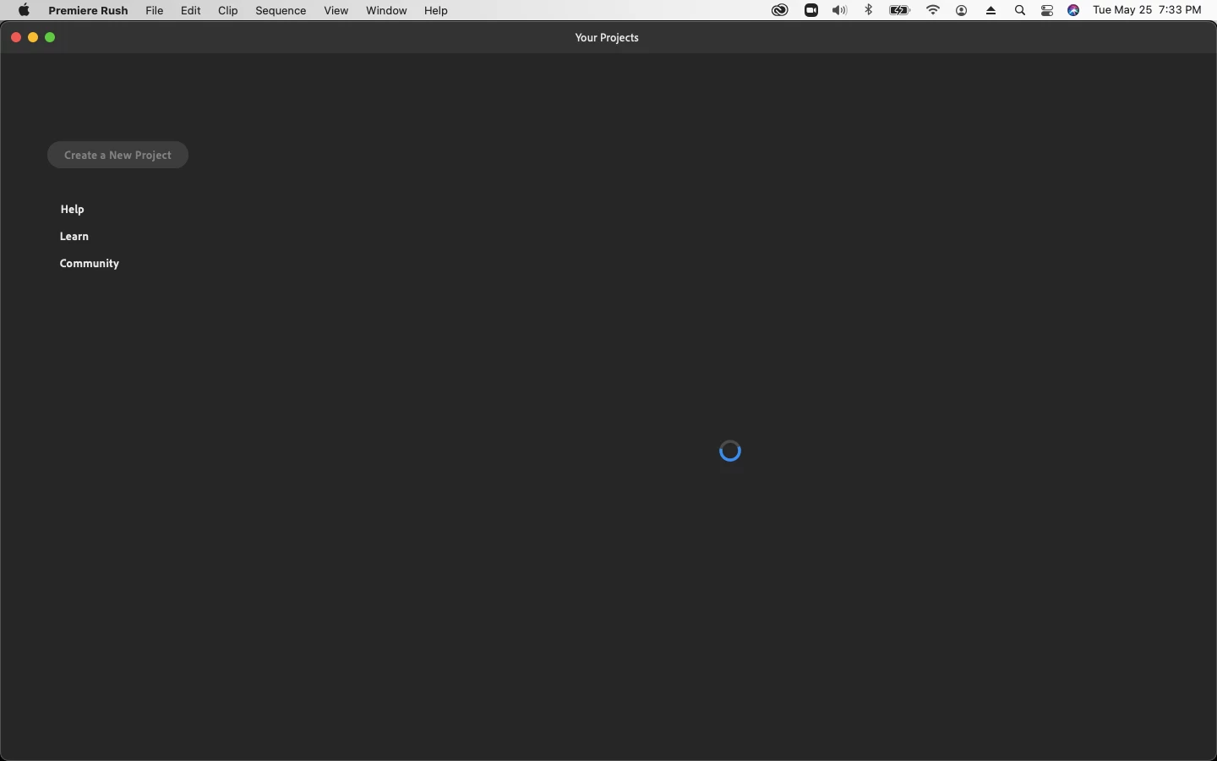1217x761 pixels.
Task: Open the Wi-Fi status menu
Action: point(933,10)
